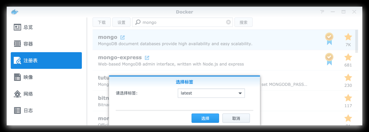Confirm tag with 选择 button

205,118
